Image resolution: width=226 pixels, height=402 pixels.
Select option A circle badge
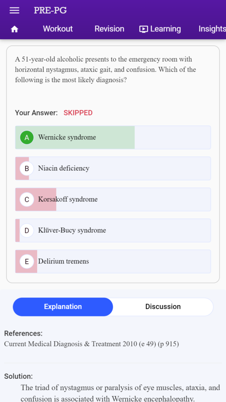click(27, 137)
